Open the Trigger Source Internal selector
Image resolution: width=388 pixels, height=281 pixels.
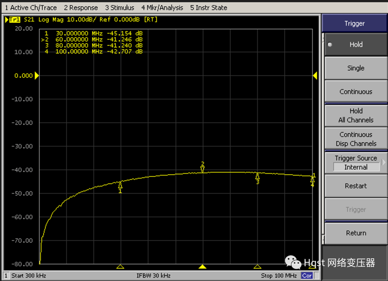point(356,167)
